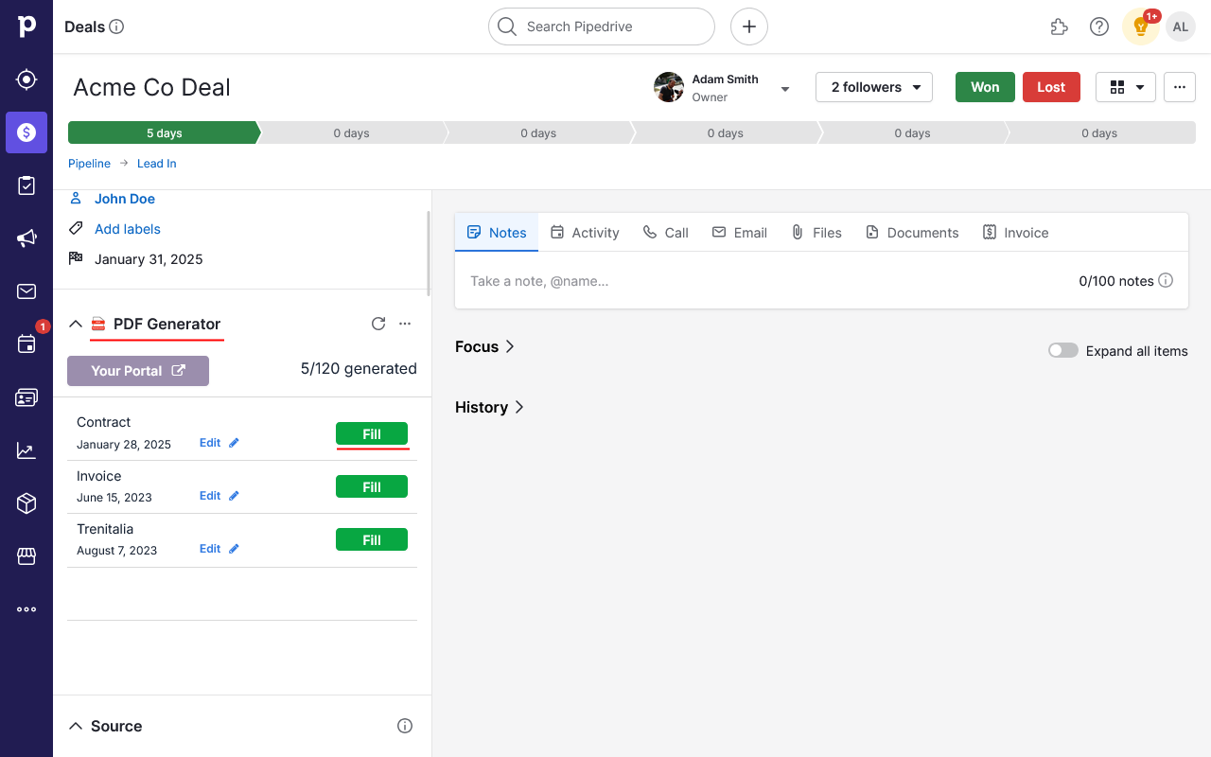Image resolution: width=1211 pixels, height=757 pixels.
Task: Click the Acme Co Deal title
Action: [152, 87]
